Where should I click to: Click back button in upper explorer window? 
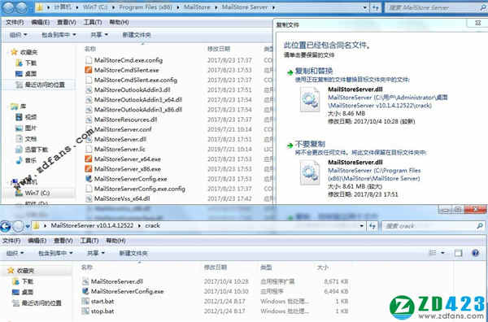(8, 8)
